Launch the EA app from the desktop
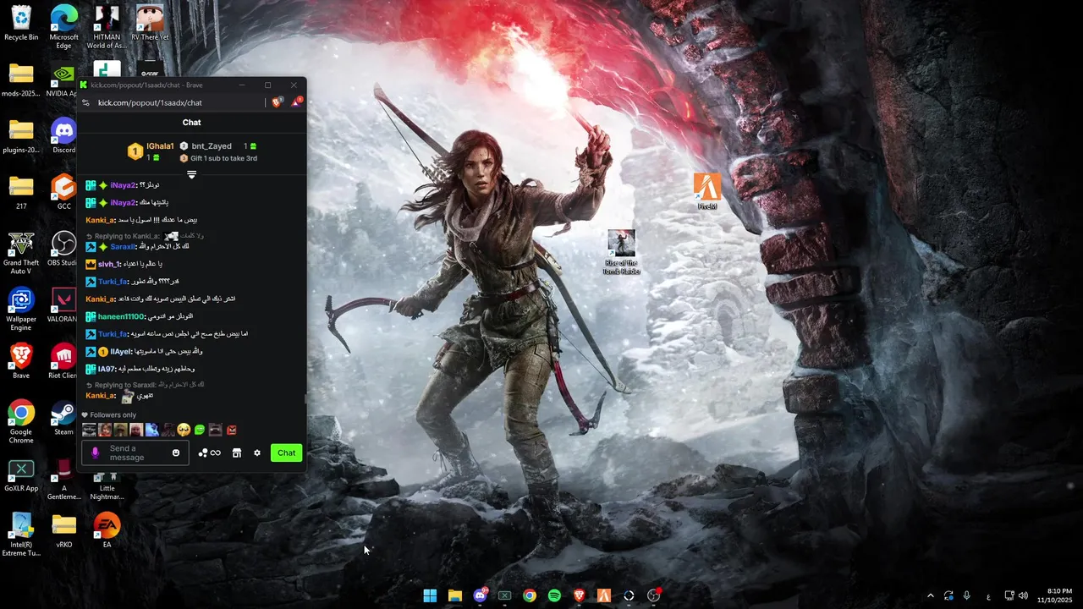The height and width of the screenshot is (609, 1083). (107, 531)
